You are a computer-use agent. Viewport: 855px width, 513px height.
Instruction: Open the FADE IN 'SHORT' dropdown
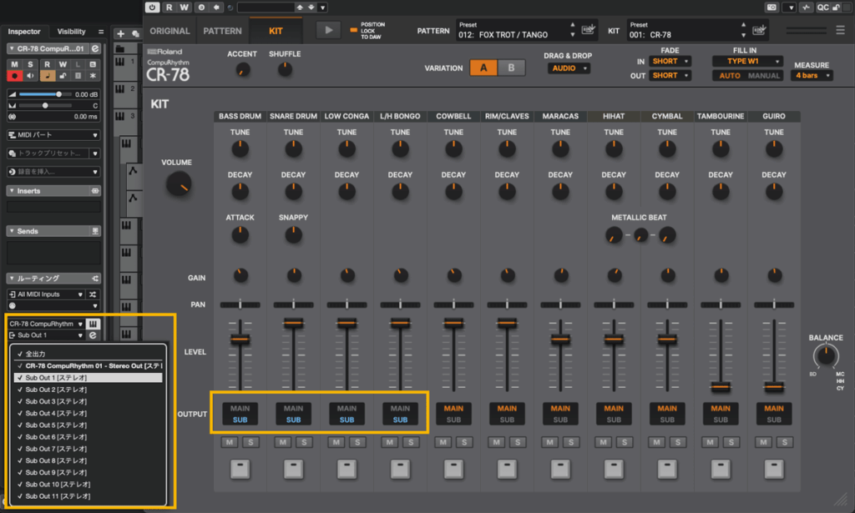(670, 60)
